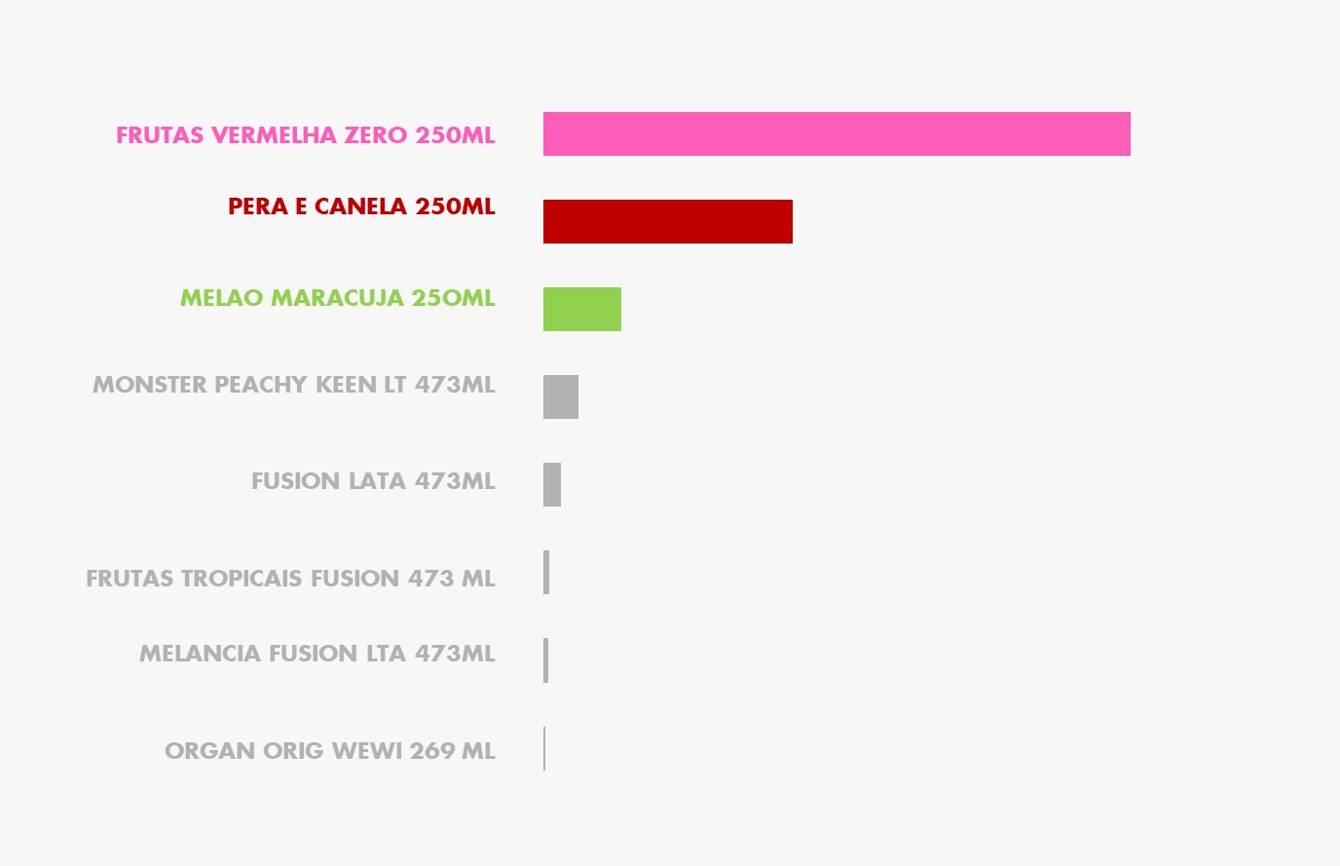
Task: Select the PERA E CANELA 250ML label
Action: pos(361,207)
